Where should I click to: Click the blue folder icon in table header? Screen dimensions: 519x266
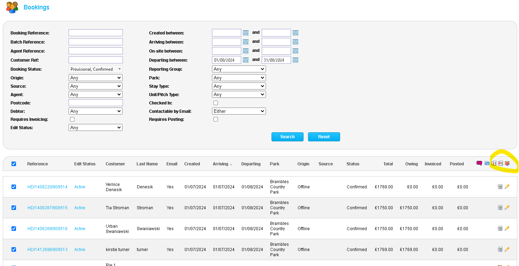pyautogui.click(x=487, y=163)
